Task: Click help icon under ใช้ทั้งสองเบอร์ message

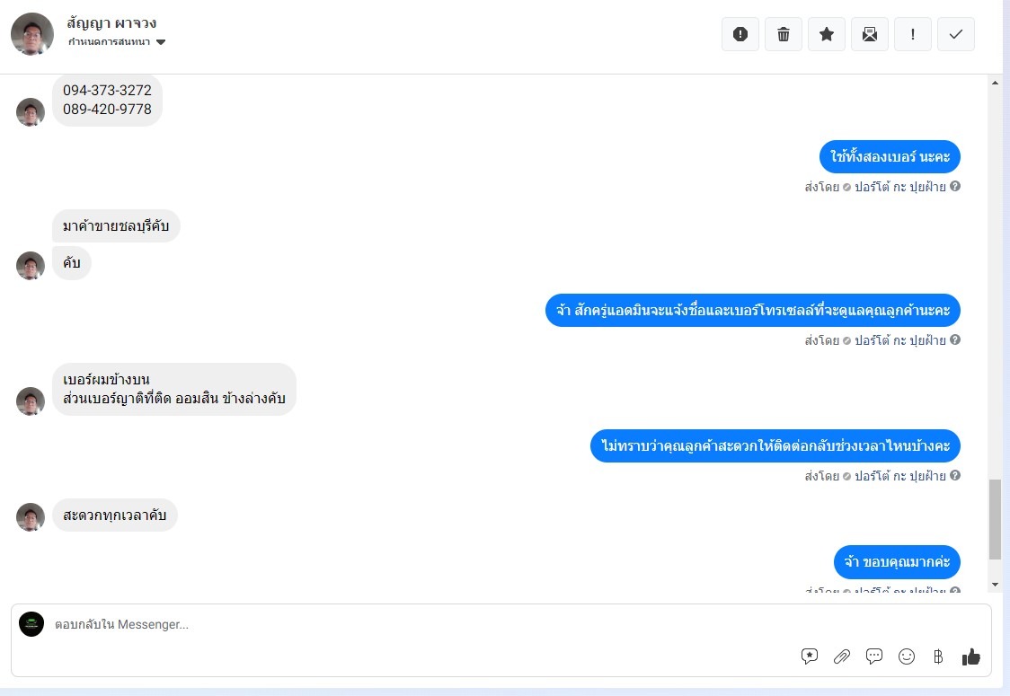Action: 955,187
